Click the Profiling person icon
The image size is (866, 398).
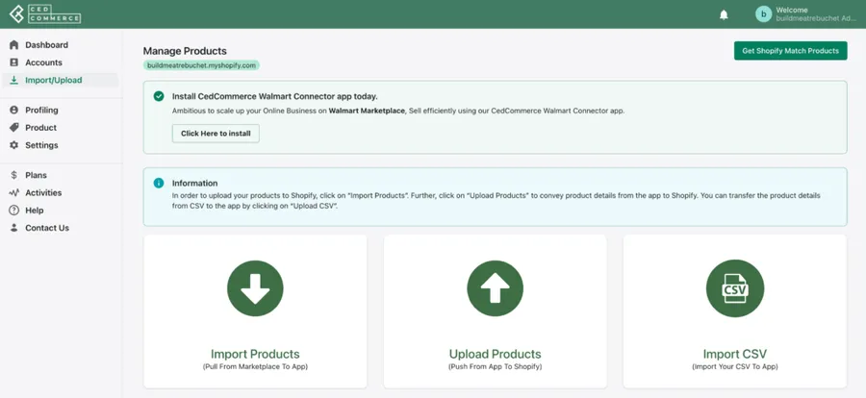(14, 110)
